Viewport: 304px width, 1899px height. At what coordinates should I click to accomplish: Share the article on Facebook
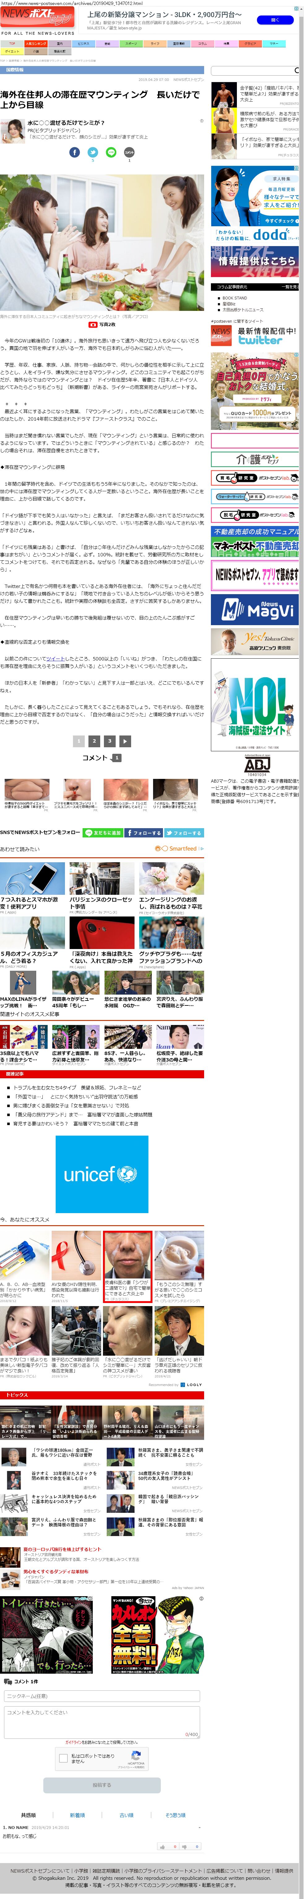[x=74, y=152]
